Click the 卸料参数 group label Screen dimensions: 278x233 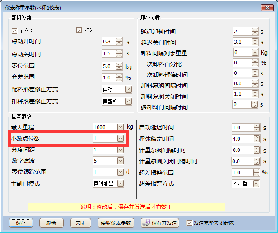(x=150, y=17)
